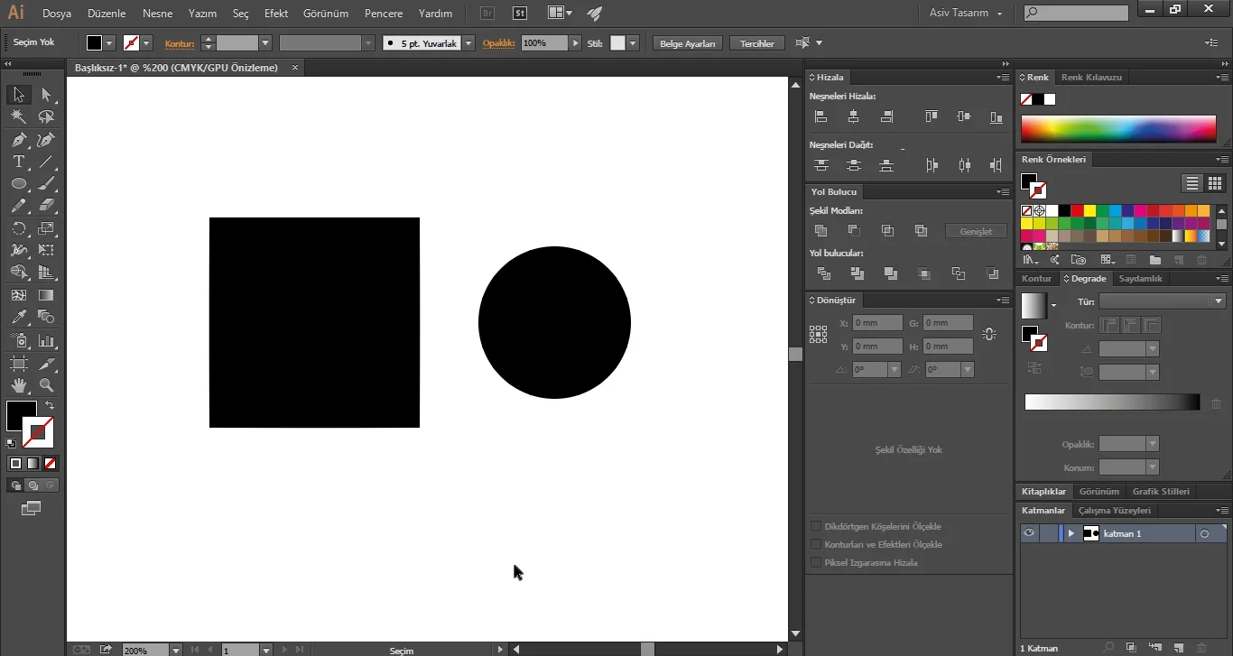This screenshot has width=1233, height=656.
Task: Hide katman 1 using eye icon
Action: [x=1028, y=533]
